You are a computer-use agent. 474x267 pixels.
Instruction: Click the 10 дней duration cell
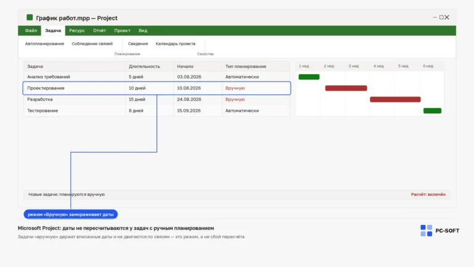click(137, 88)
